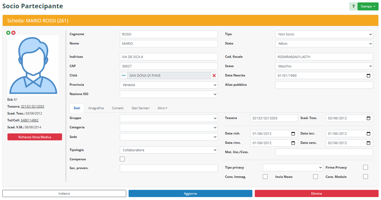Open the Data rich. calendar picker icon
381x200 pixels.
point(293,134)
